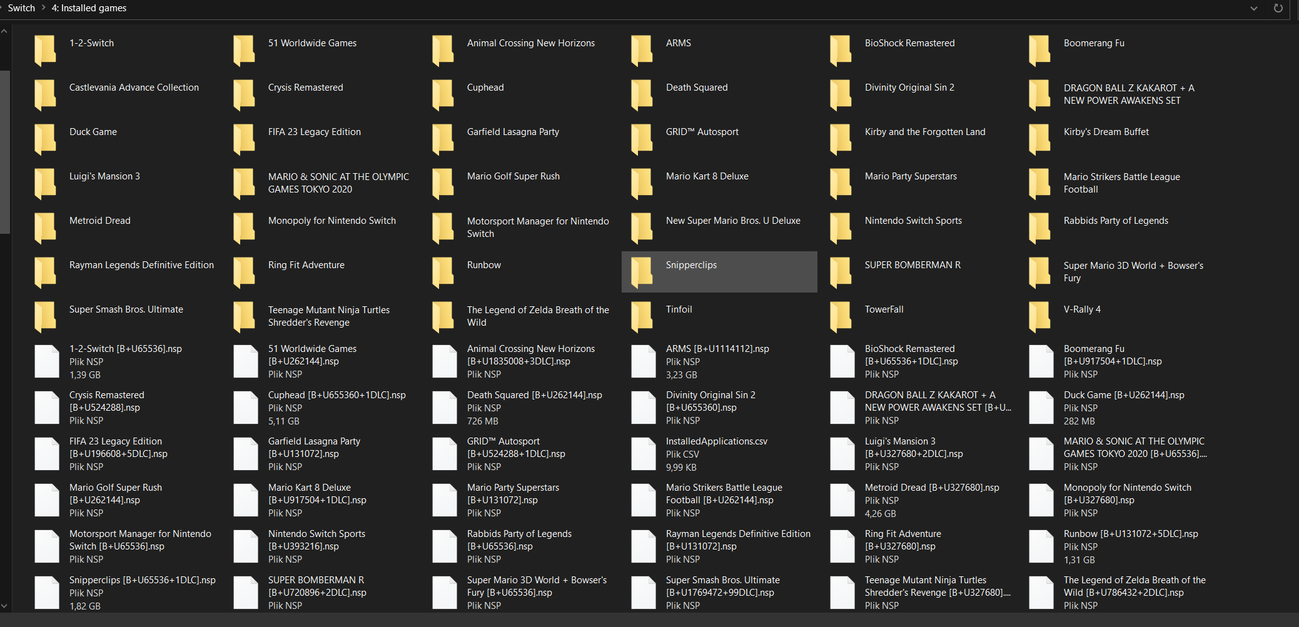The width and height of the screenshot is (1299, 627).
Task: Select the Luigi's Mansion 3 folder icon
Action: [46, 184]
